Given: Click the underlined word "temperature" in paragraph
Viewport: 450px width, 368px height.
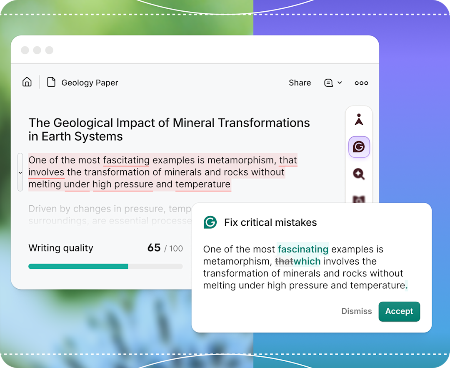Looking at the screenshot, I should point(203,184).
